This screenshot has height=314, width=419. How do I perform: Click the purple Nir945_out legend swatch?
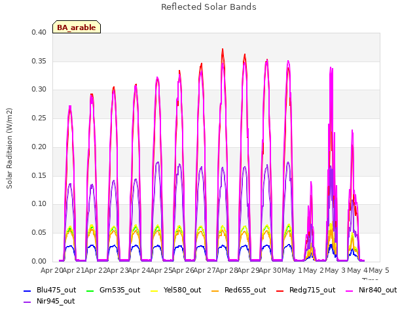click(x=27, y=302)
